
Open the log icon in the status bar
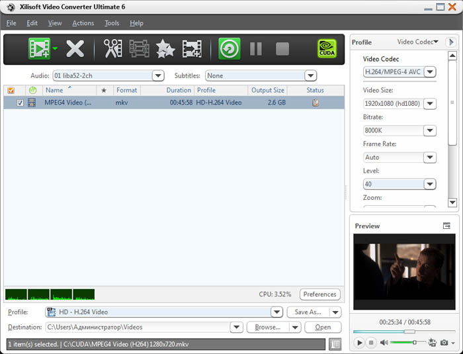pos(335,344)
